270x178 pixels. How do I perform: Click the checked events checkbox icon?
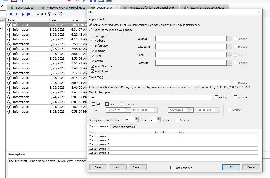pyautogui.click(x=60, y=14)
